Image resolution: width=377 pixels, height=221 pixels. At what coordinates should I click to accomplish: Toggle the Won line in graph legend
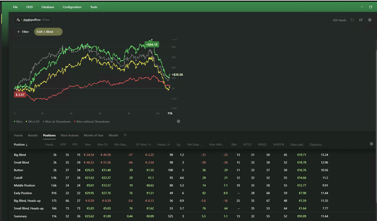click(x=19, y=121)
